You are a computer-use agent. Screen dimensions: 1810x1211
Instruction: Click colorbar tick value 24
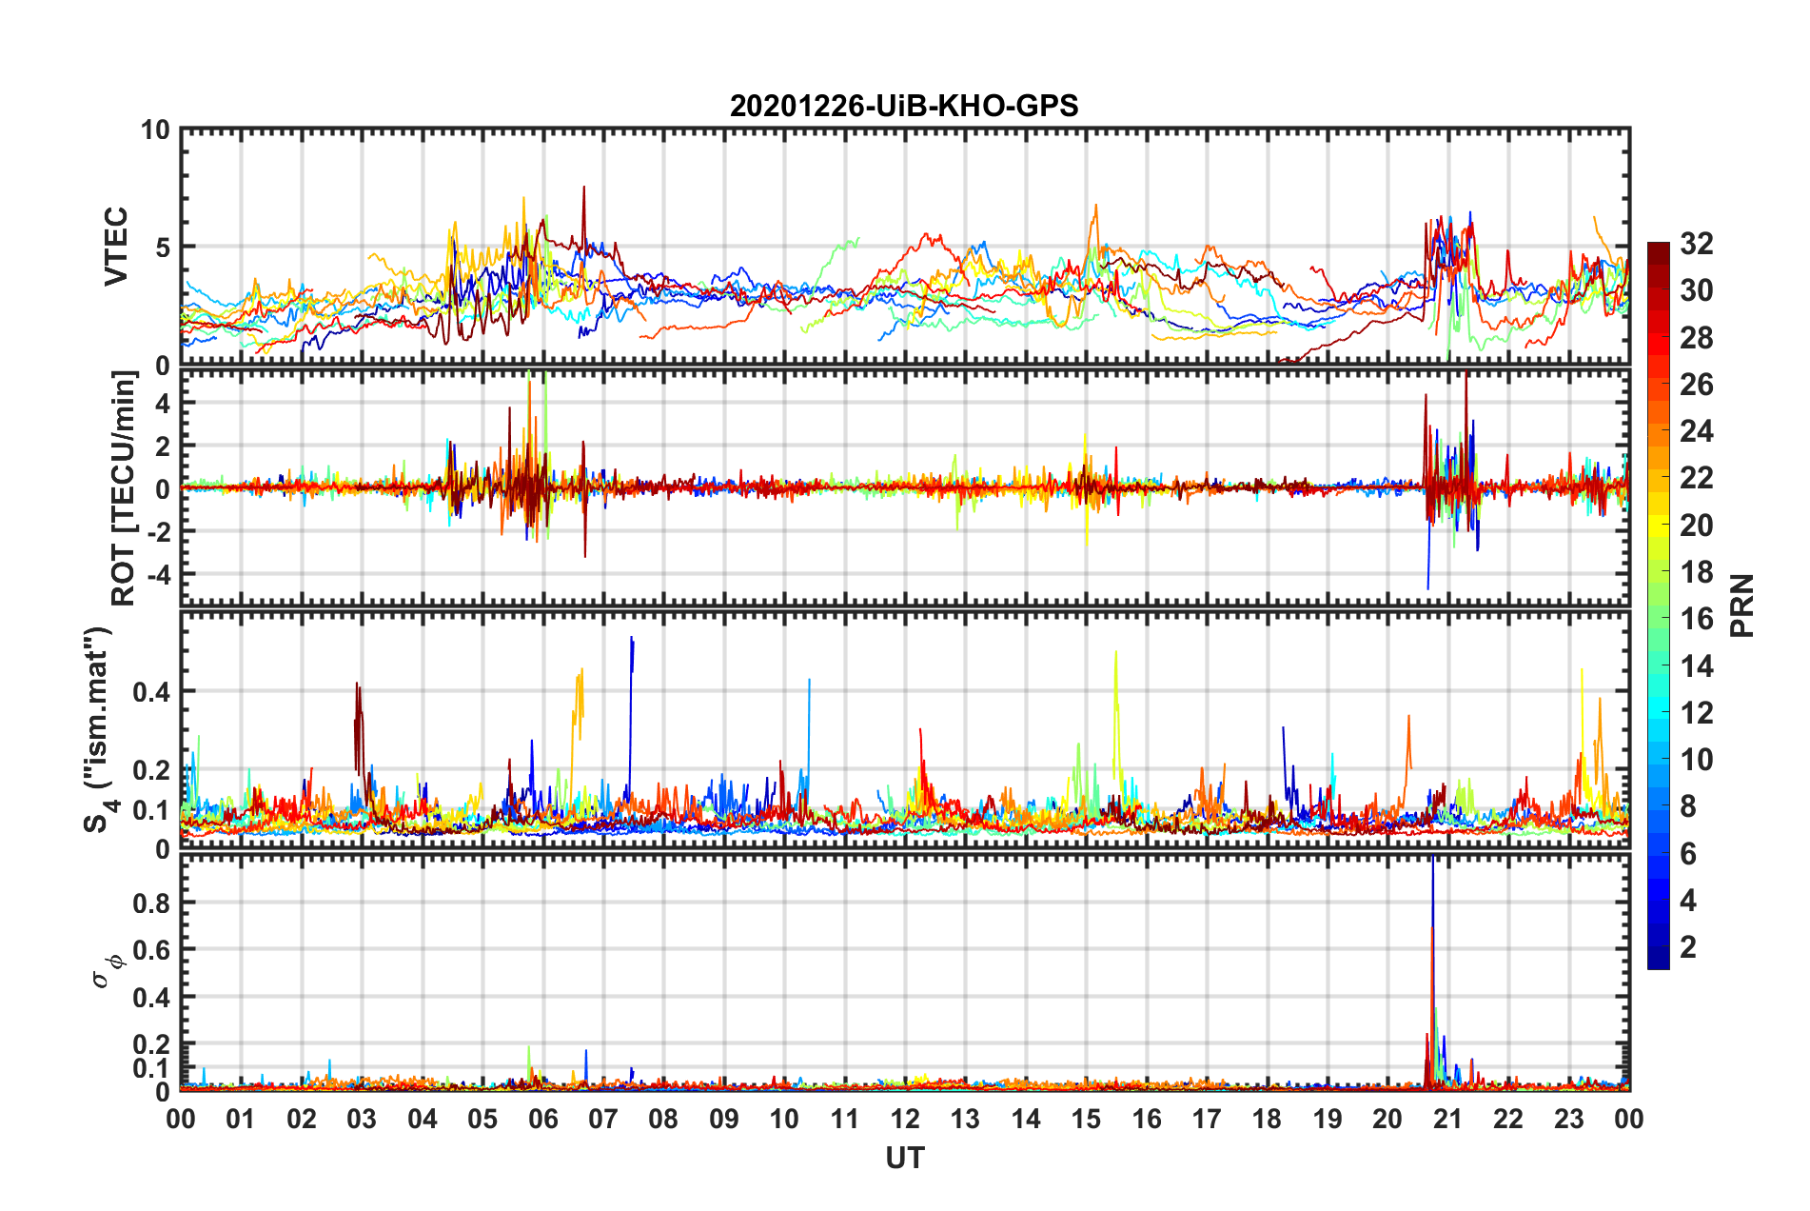click(1697, 431)
